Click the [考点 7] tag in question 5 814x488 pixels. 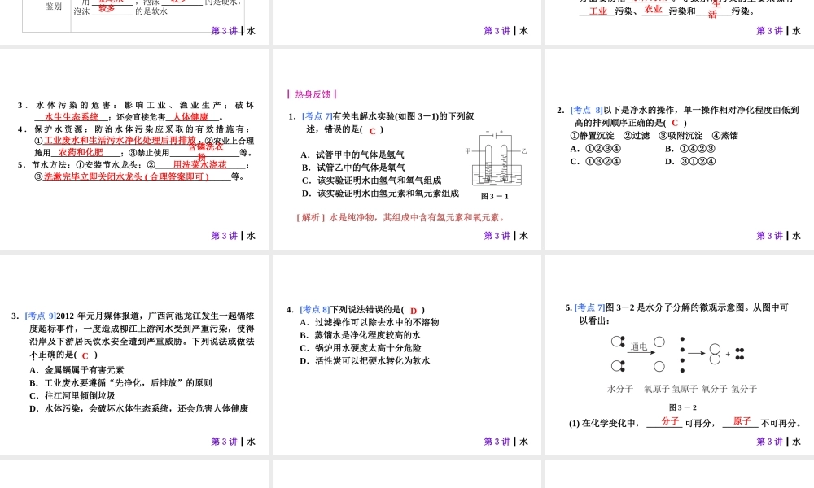pos(589,307)
